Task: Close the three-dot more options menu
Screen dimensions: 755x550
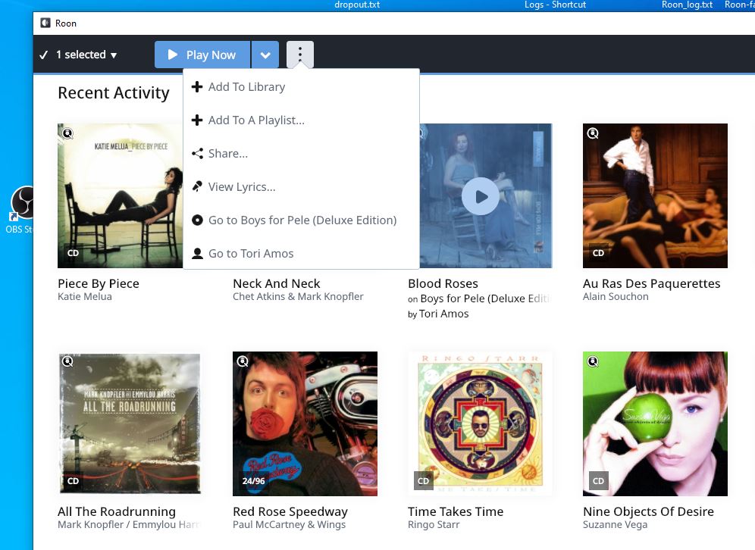Action: (x=300, y=55)
